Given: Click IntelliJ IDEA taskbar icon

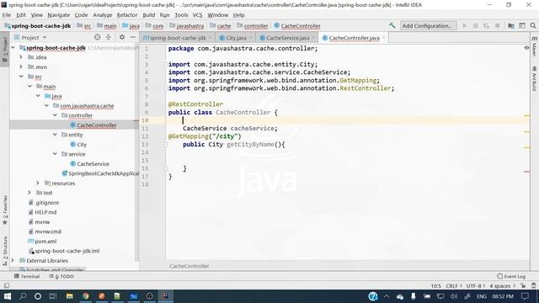Looking at the screenshot, I should [x=166, y=296].
